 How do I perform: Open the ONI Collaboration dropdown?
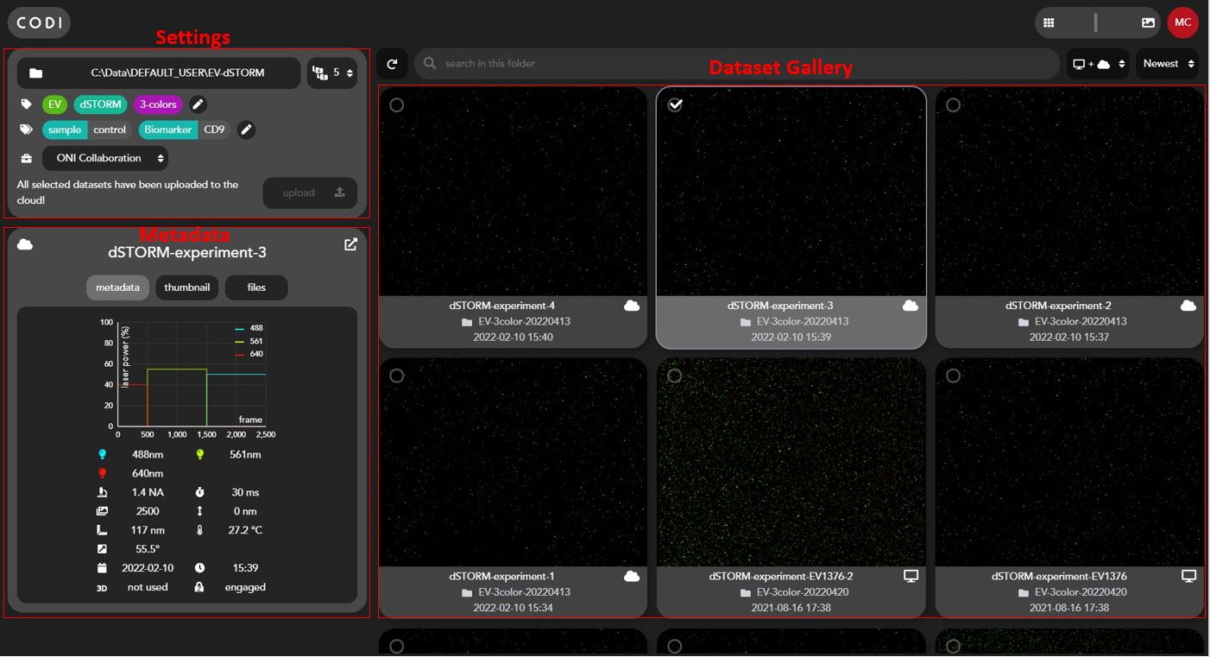click(104, 159)
